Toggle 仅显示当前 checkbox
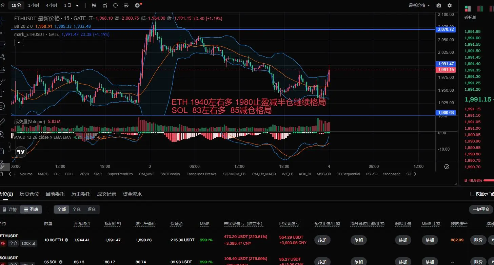This screenshot has height=265, width=494. 472,194
